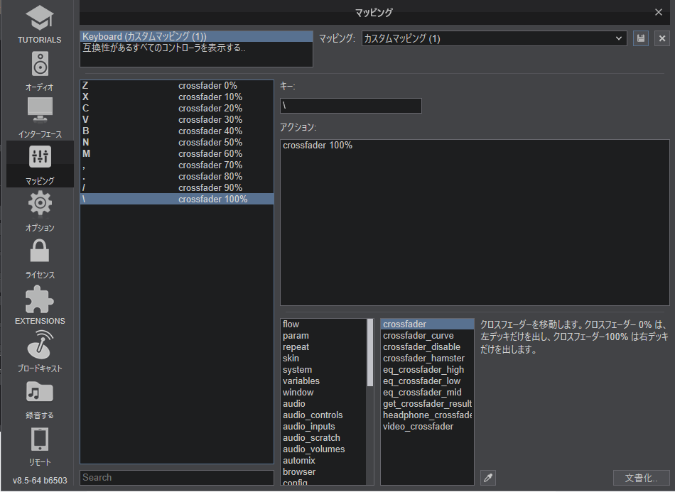
Task: Choose the automix category
Action: pyautogui.click(x=323, y=461)
